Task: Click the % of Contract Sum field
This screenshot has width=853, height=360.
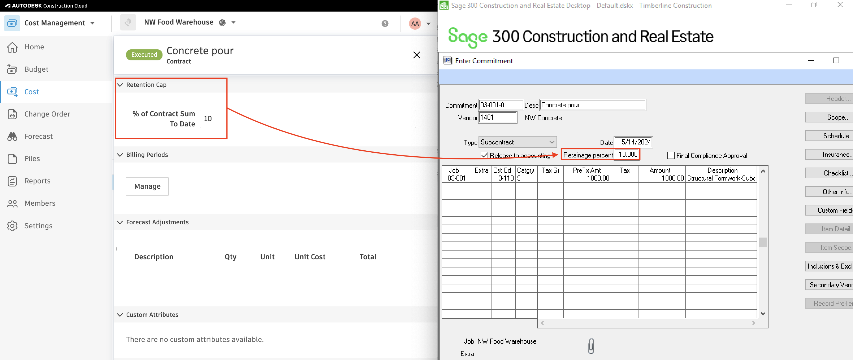Action: coord(308,119)
